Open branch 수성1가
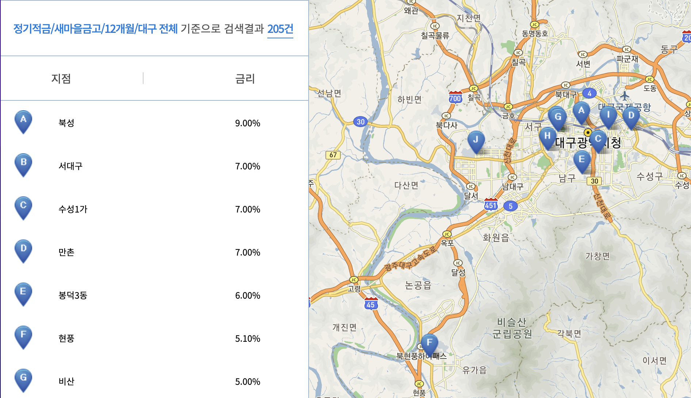This screenshot has height=398, width=691. (x=73, y=209)
